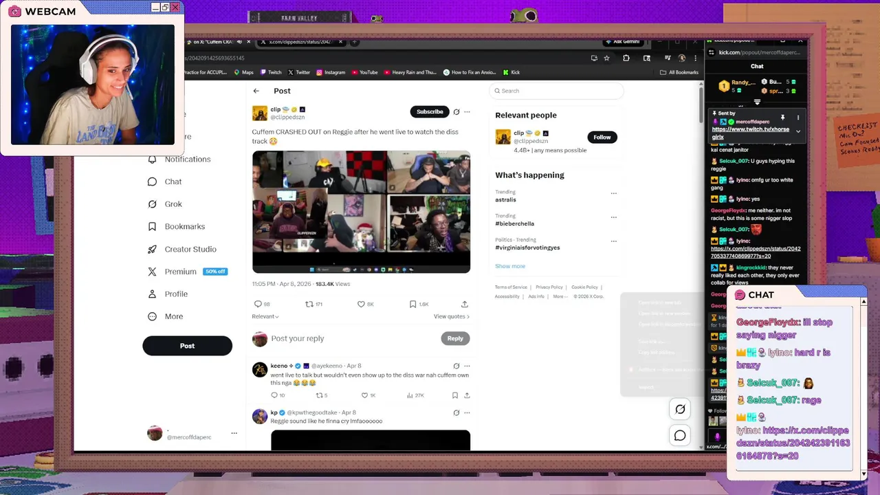Open more options for trending #bieberchella
The height and width of the screenshot is (495, 880).
pos(614,217)
